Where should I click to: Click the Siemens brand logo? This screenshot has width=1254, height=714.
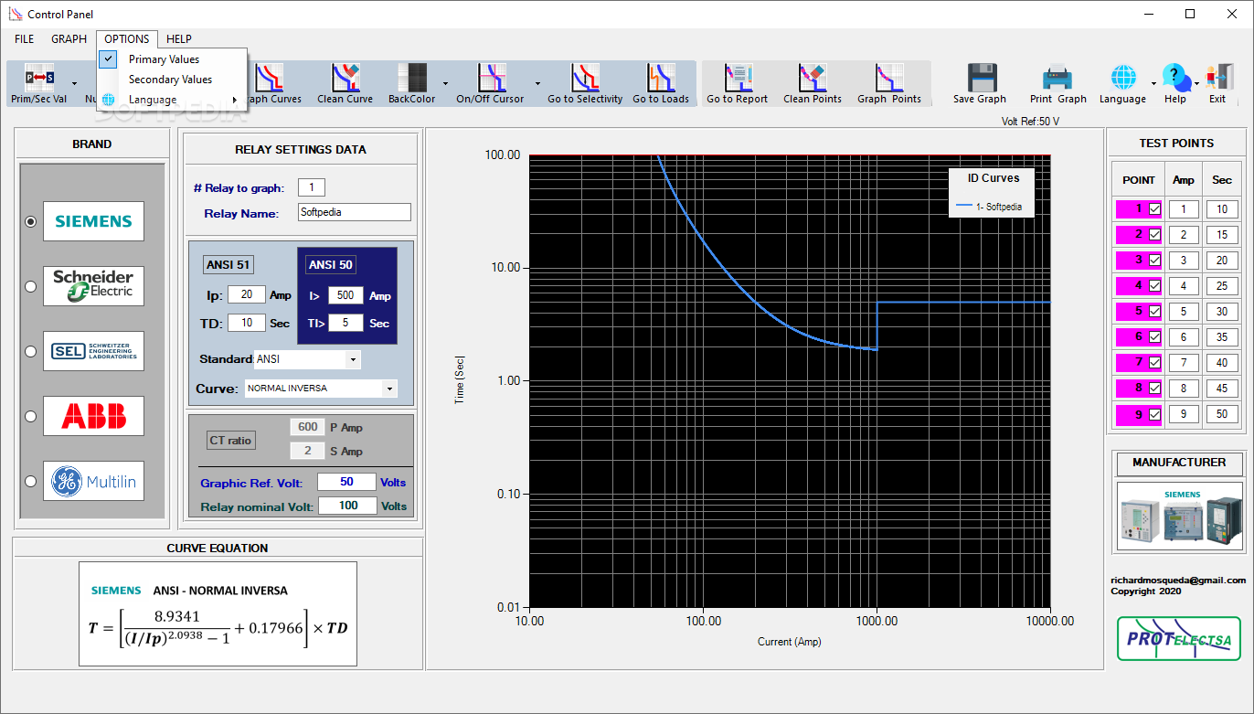click(93, 221)
